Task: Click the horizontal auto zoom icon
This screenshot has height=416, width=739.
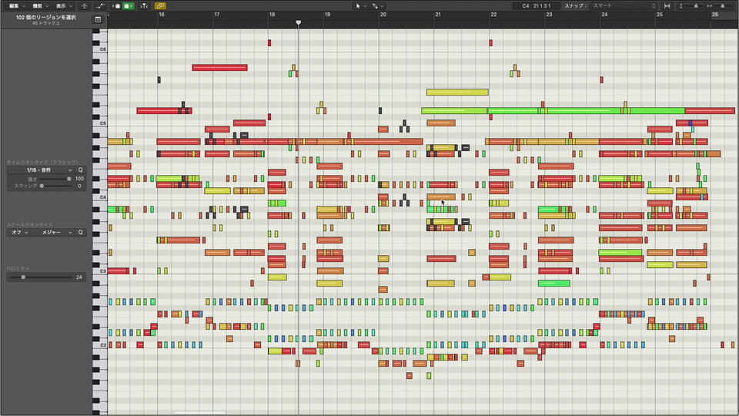Action: pyautogui.click(x=667, y=6)
